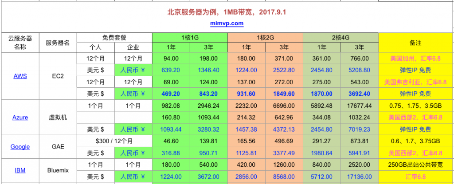This screenshot has width=454, height=184.
Task: Select the orange 1核2G header
Action: pyautogui.click(x=266, y=38)
